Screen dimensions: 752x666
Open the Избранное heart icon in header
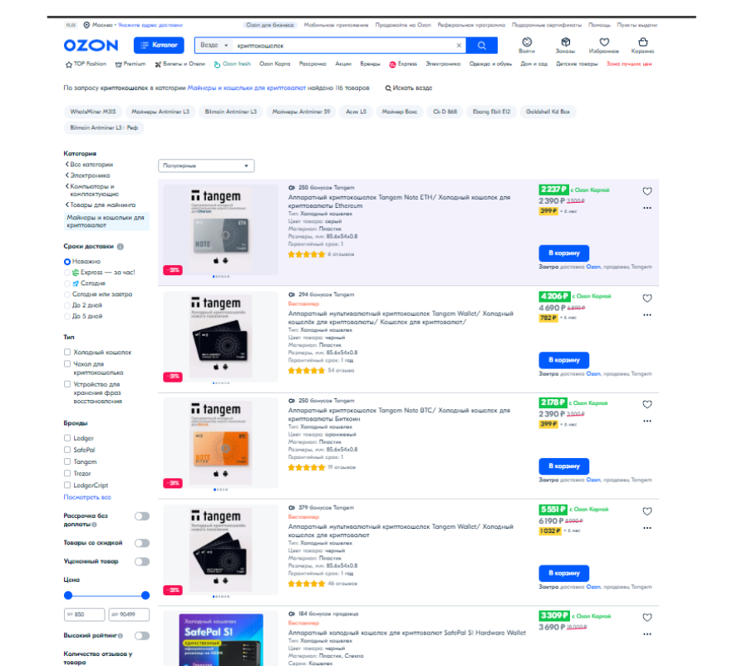coord(604,45)
